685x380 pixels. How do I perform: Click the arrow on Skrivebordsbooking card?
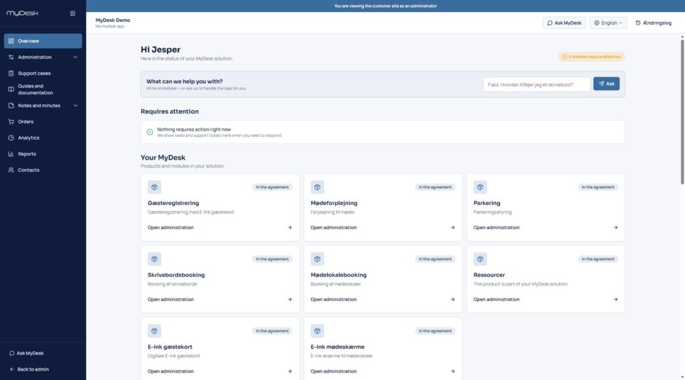[290, 299]
